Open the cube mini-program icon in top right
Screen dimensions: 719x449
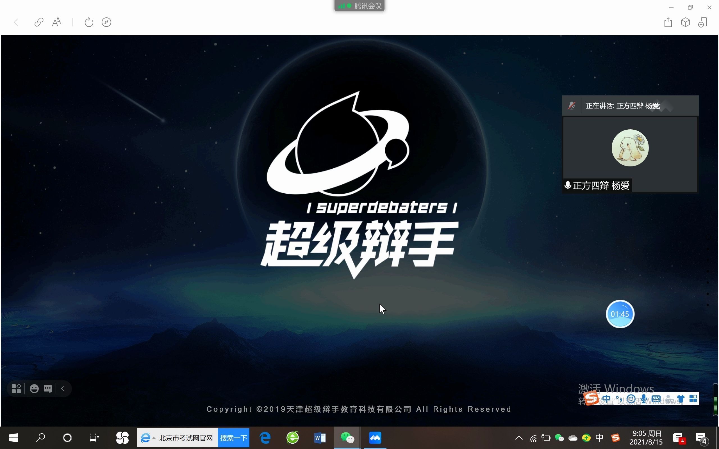tap(685, 22)
